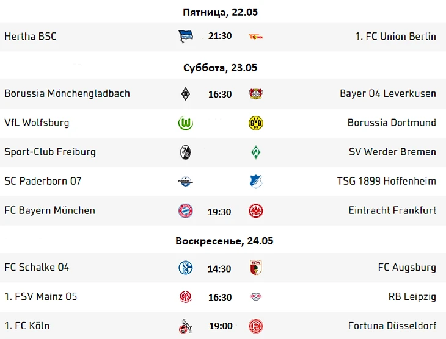This screenshot has width=446, height=339.
Task: Click the TSG 1899 Hoffenheim team name
Action: point(387,181)
